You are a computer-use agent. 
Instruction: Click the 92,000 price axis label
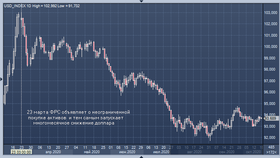[x=270, y=138]
